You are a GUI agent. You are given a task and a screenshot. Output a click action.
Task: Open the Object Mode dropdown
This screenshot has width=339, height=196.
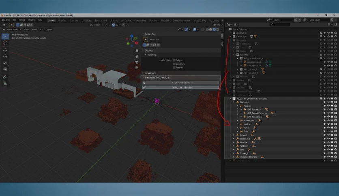coord(12,29)
